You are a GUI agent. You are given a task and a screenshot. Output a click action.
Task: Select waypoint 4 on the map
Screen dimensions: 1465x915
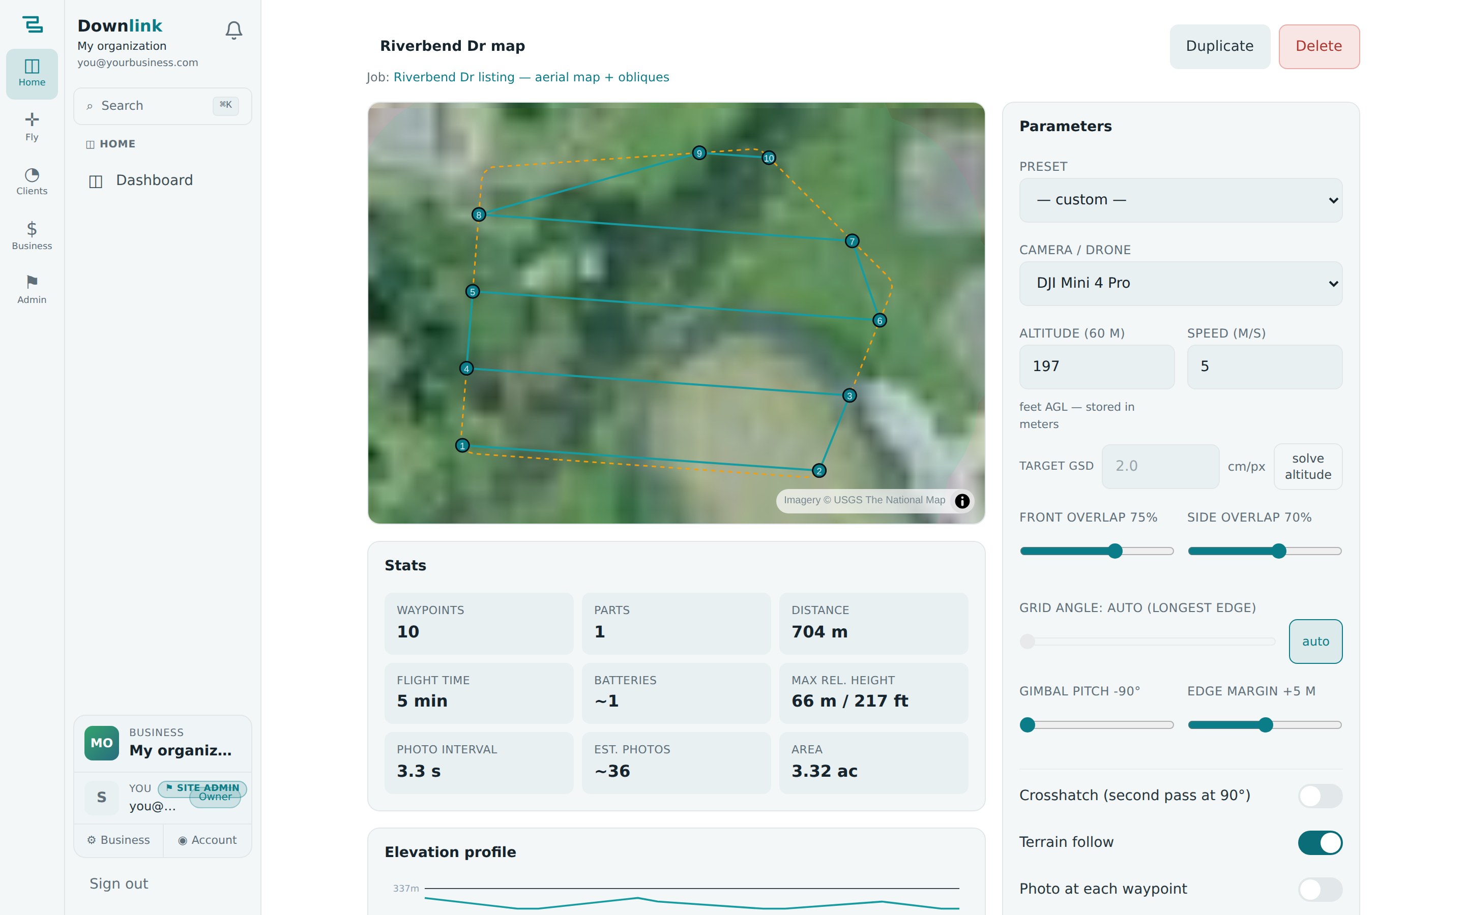coord(466,368)
